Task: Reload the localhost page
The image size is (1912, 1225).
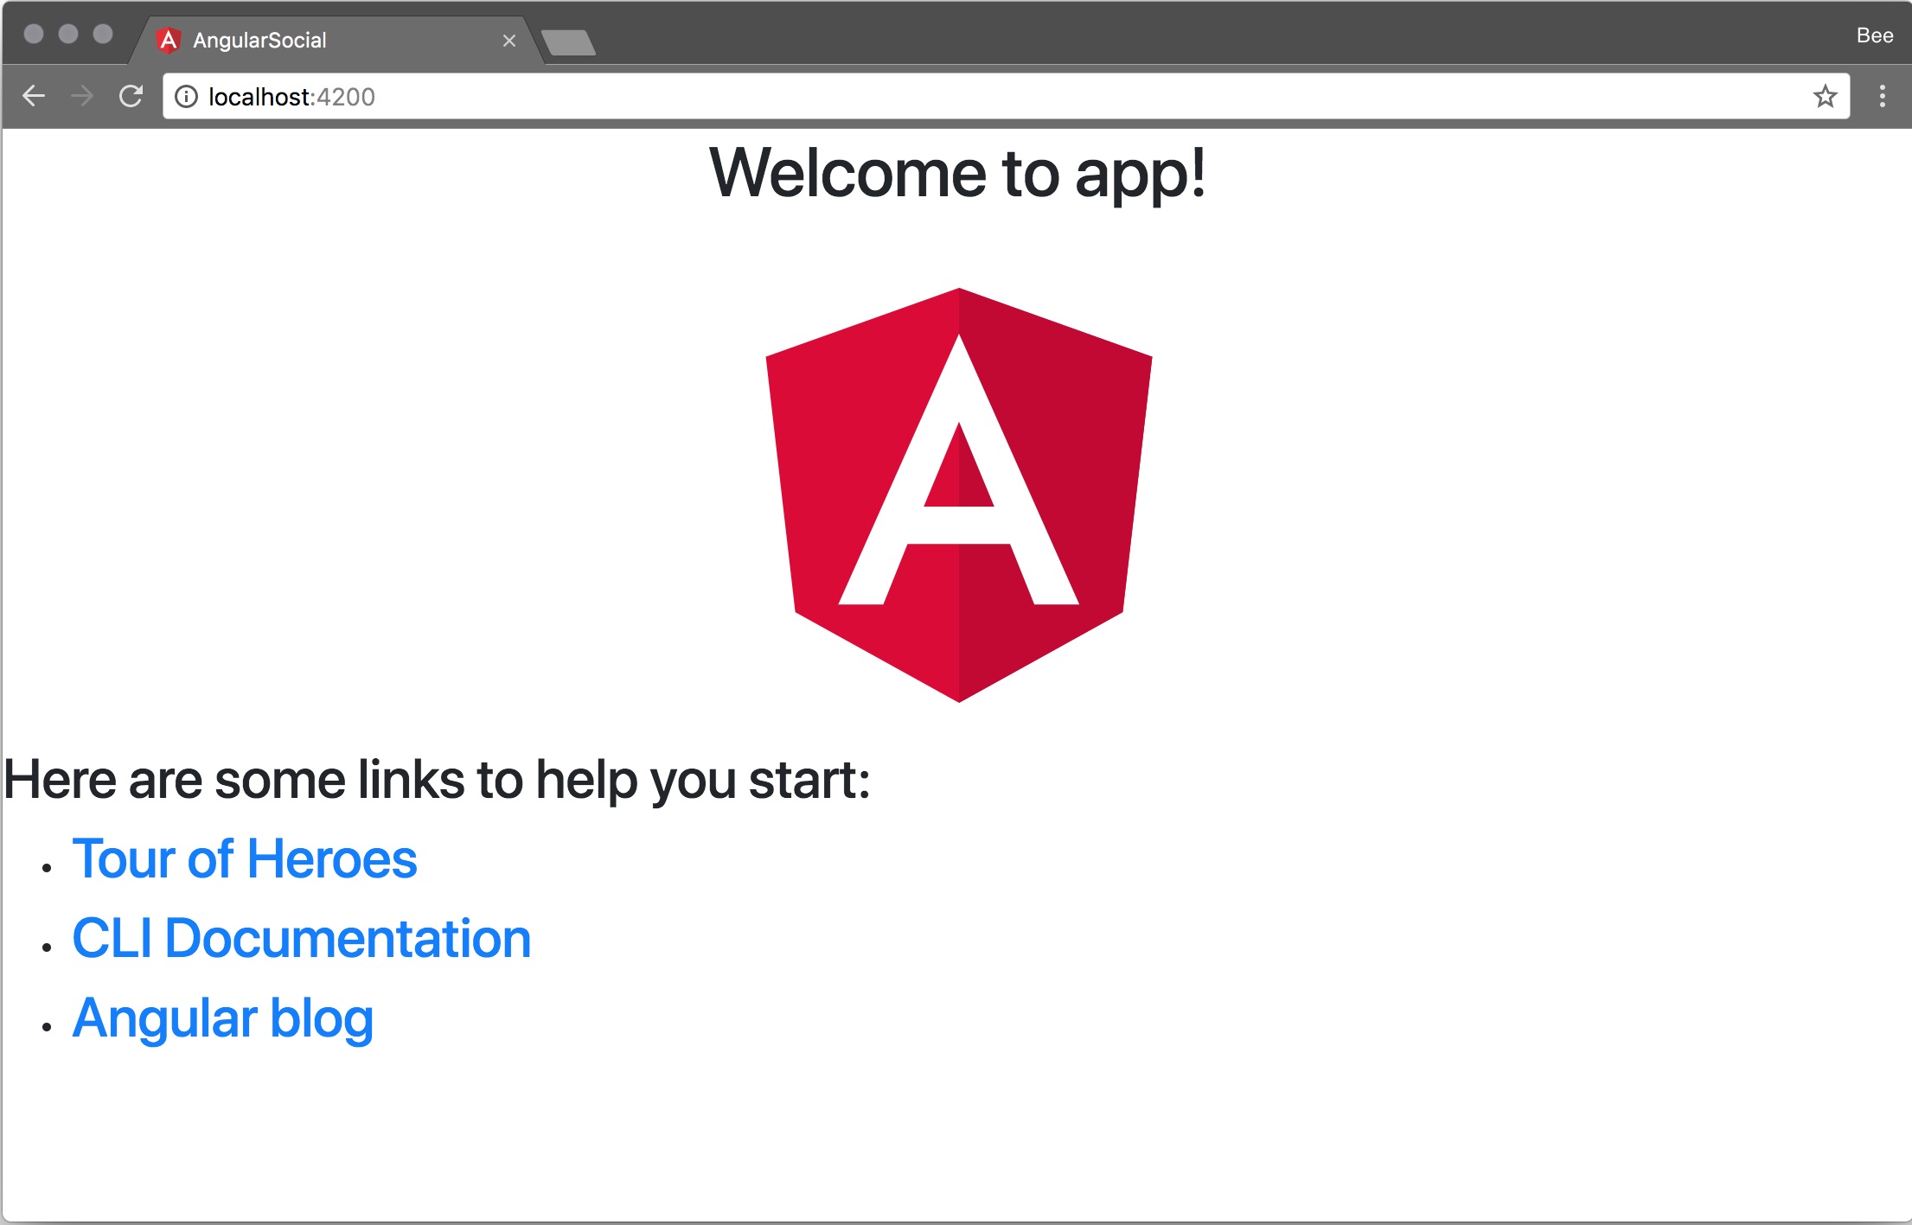Action: click(x=131, y=96)
